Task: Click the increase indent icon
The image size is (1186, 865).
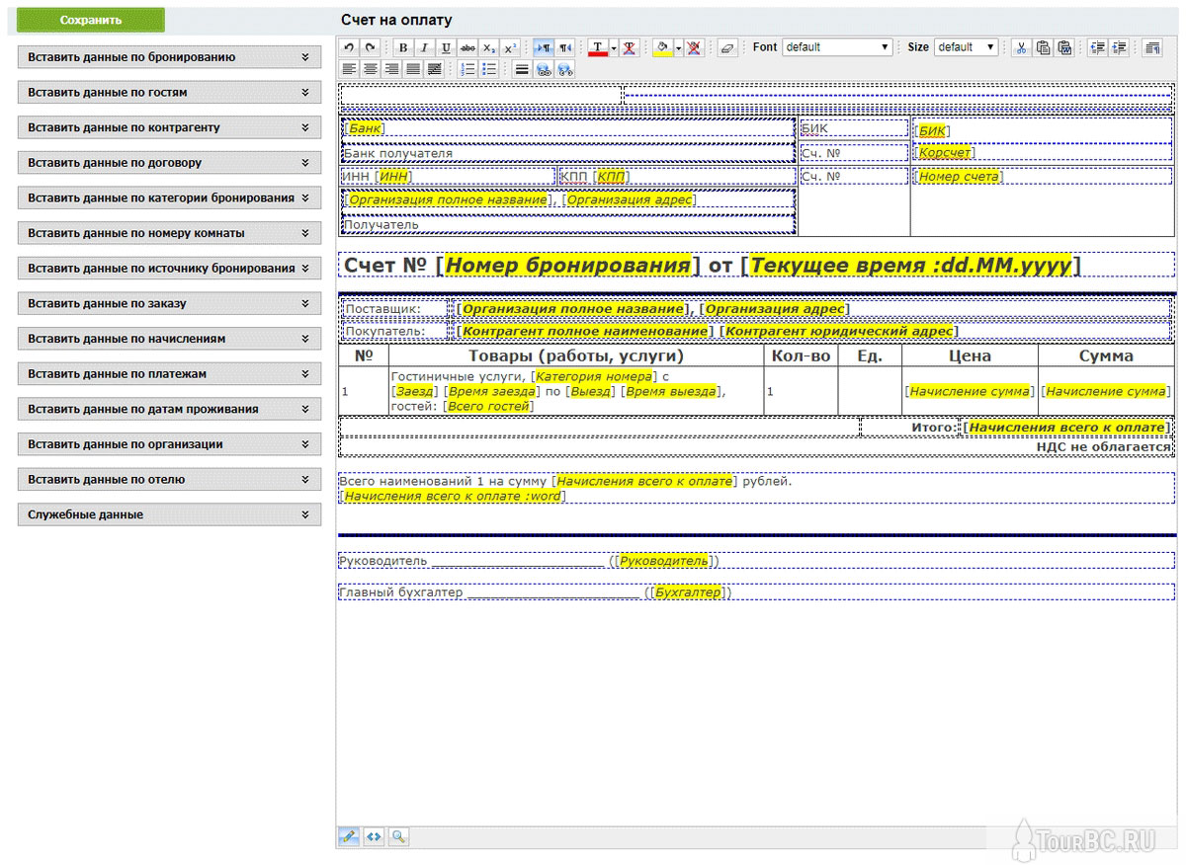Action: tap(1119, 47)
